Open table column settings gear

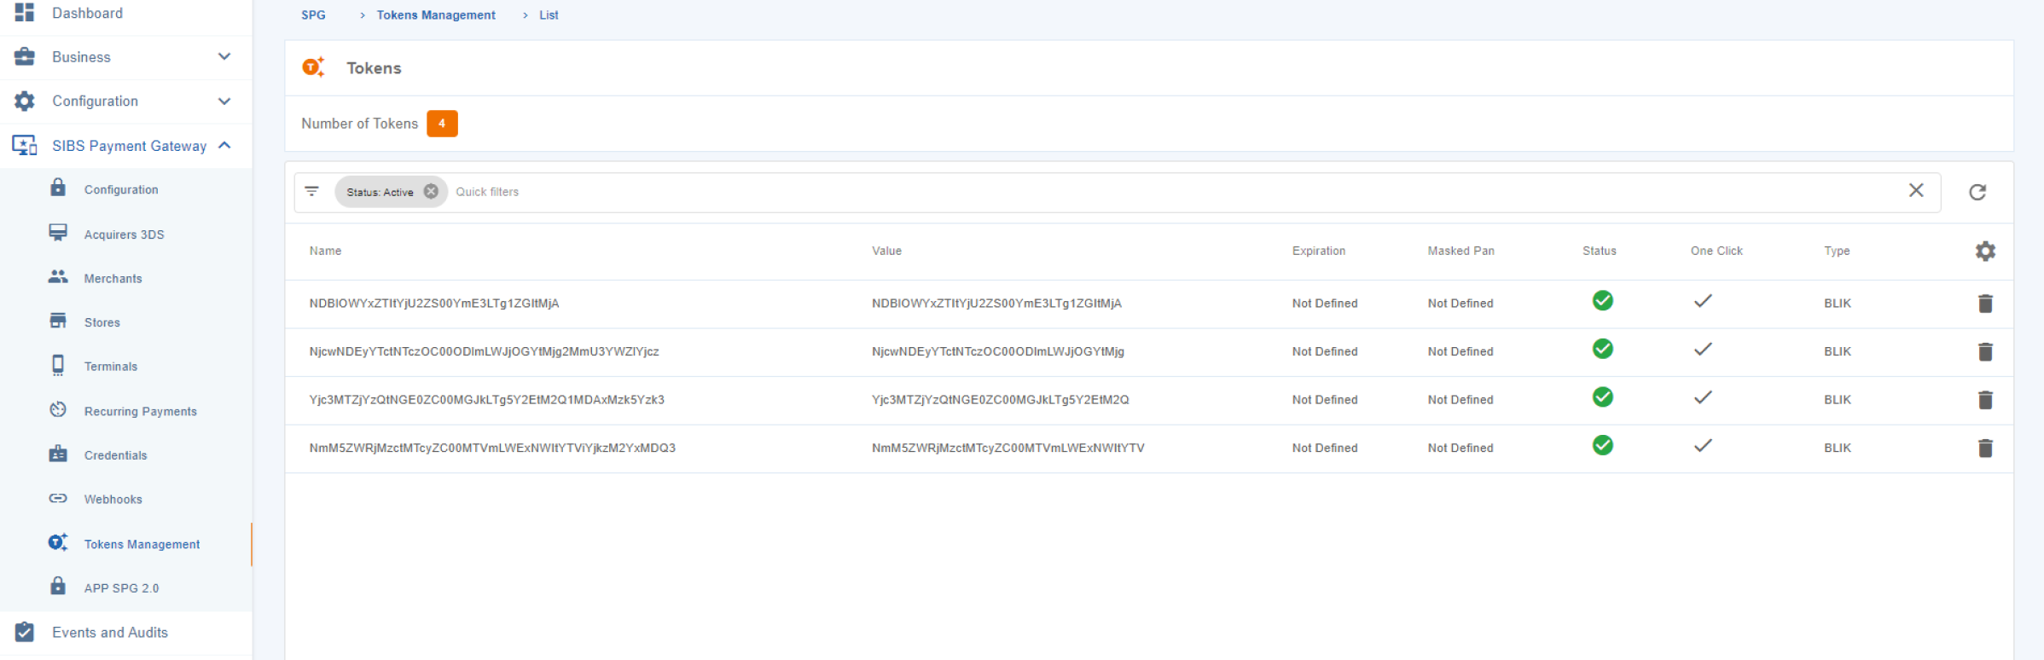click(x=1984, y=252)
